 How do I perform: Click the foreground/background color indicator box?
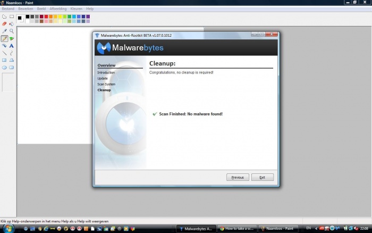(x=21, y=19)
